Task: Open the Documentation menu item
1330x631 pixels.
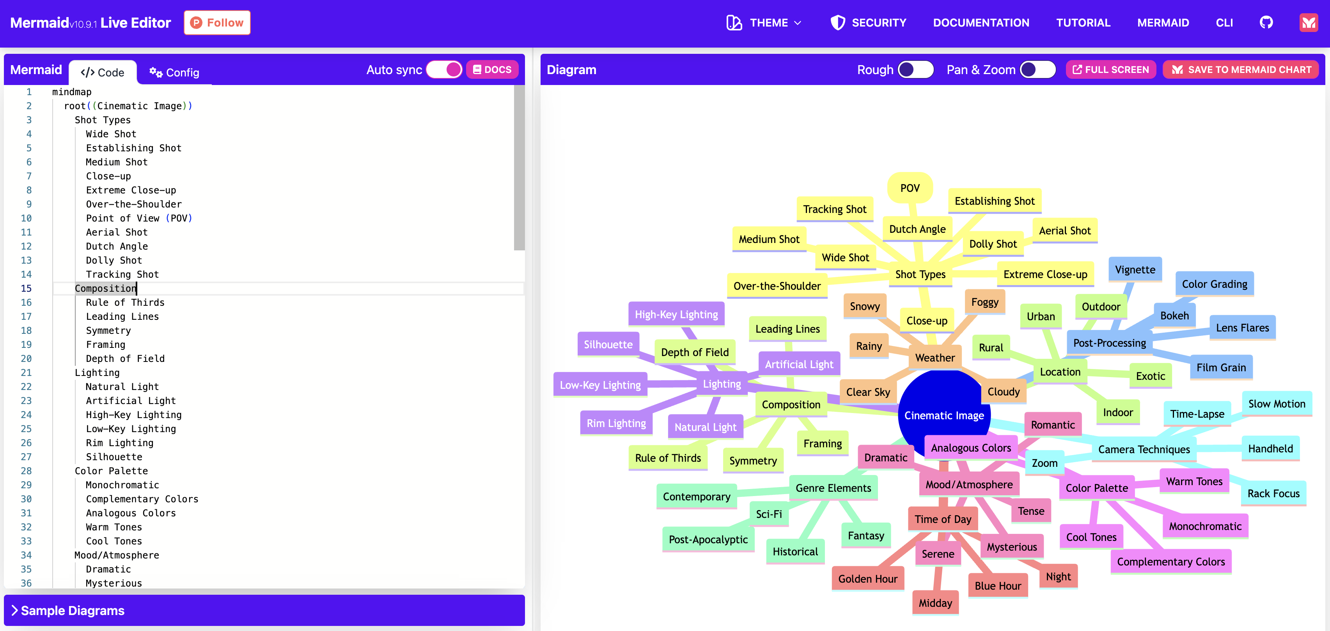Action: point(981,23)
